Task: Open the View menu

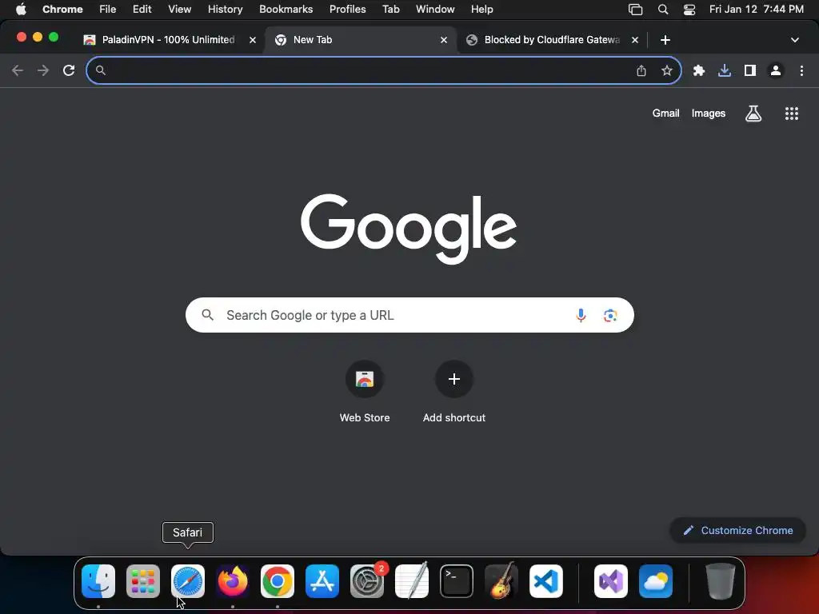Action: [x=180, y=9]
